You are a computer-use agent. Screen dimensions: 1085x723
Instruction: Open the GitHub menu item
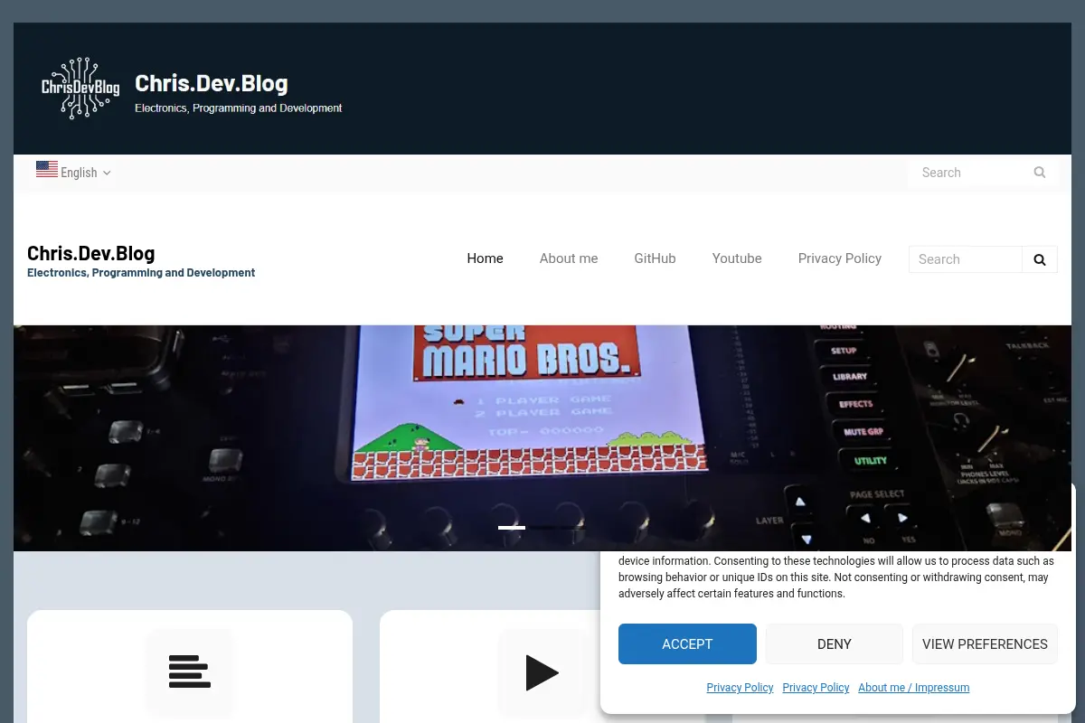[x=655, y=258]
